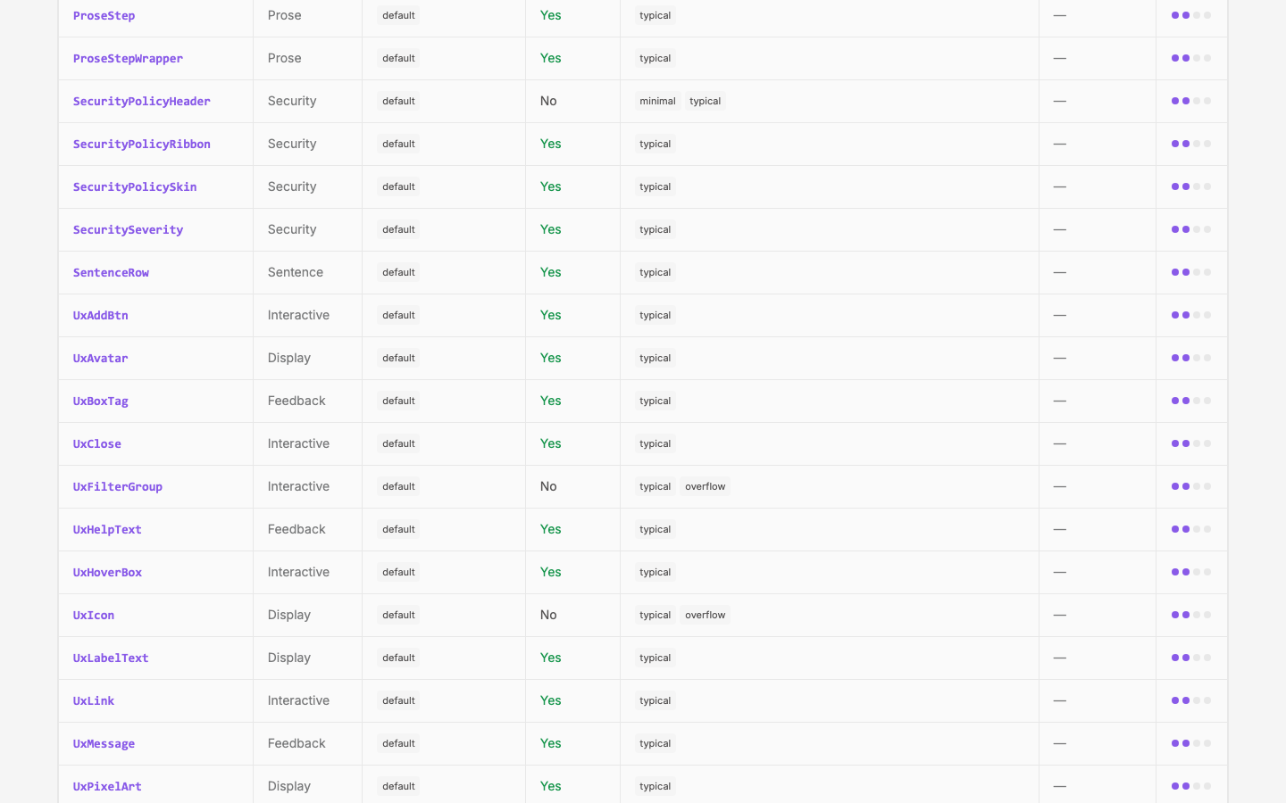The height and width of the screenshot is (803, 1286).
Task: Open the ProseStep component link
Action: pos(104,15)
